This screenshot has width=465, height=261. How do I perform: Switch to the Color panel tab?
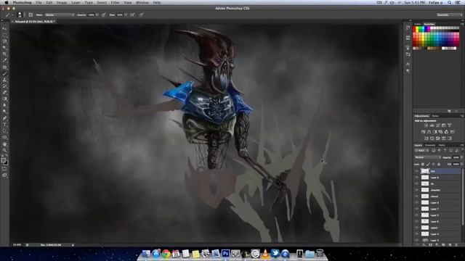[x=418, y=24]
